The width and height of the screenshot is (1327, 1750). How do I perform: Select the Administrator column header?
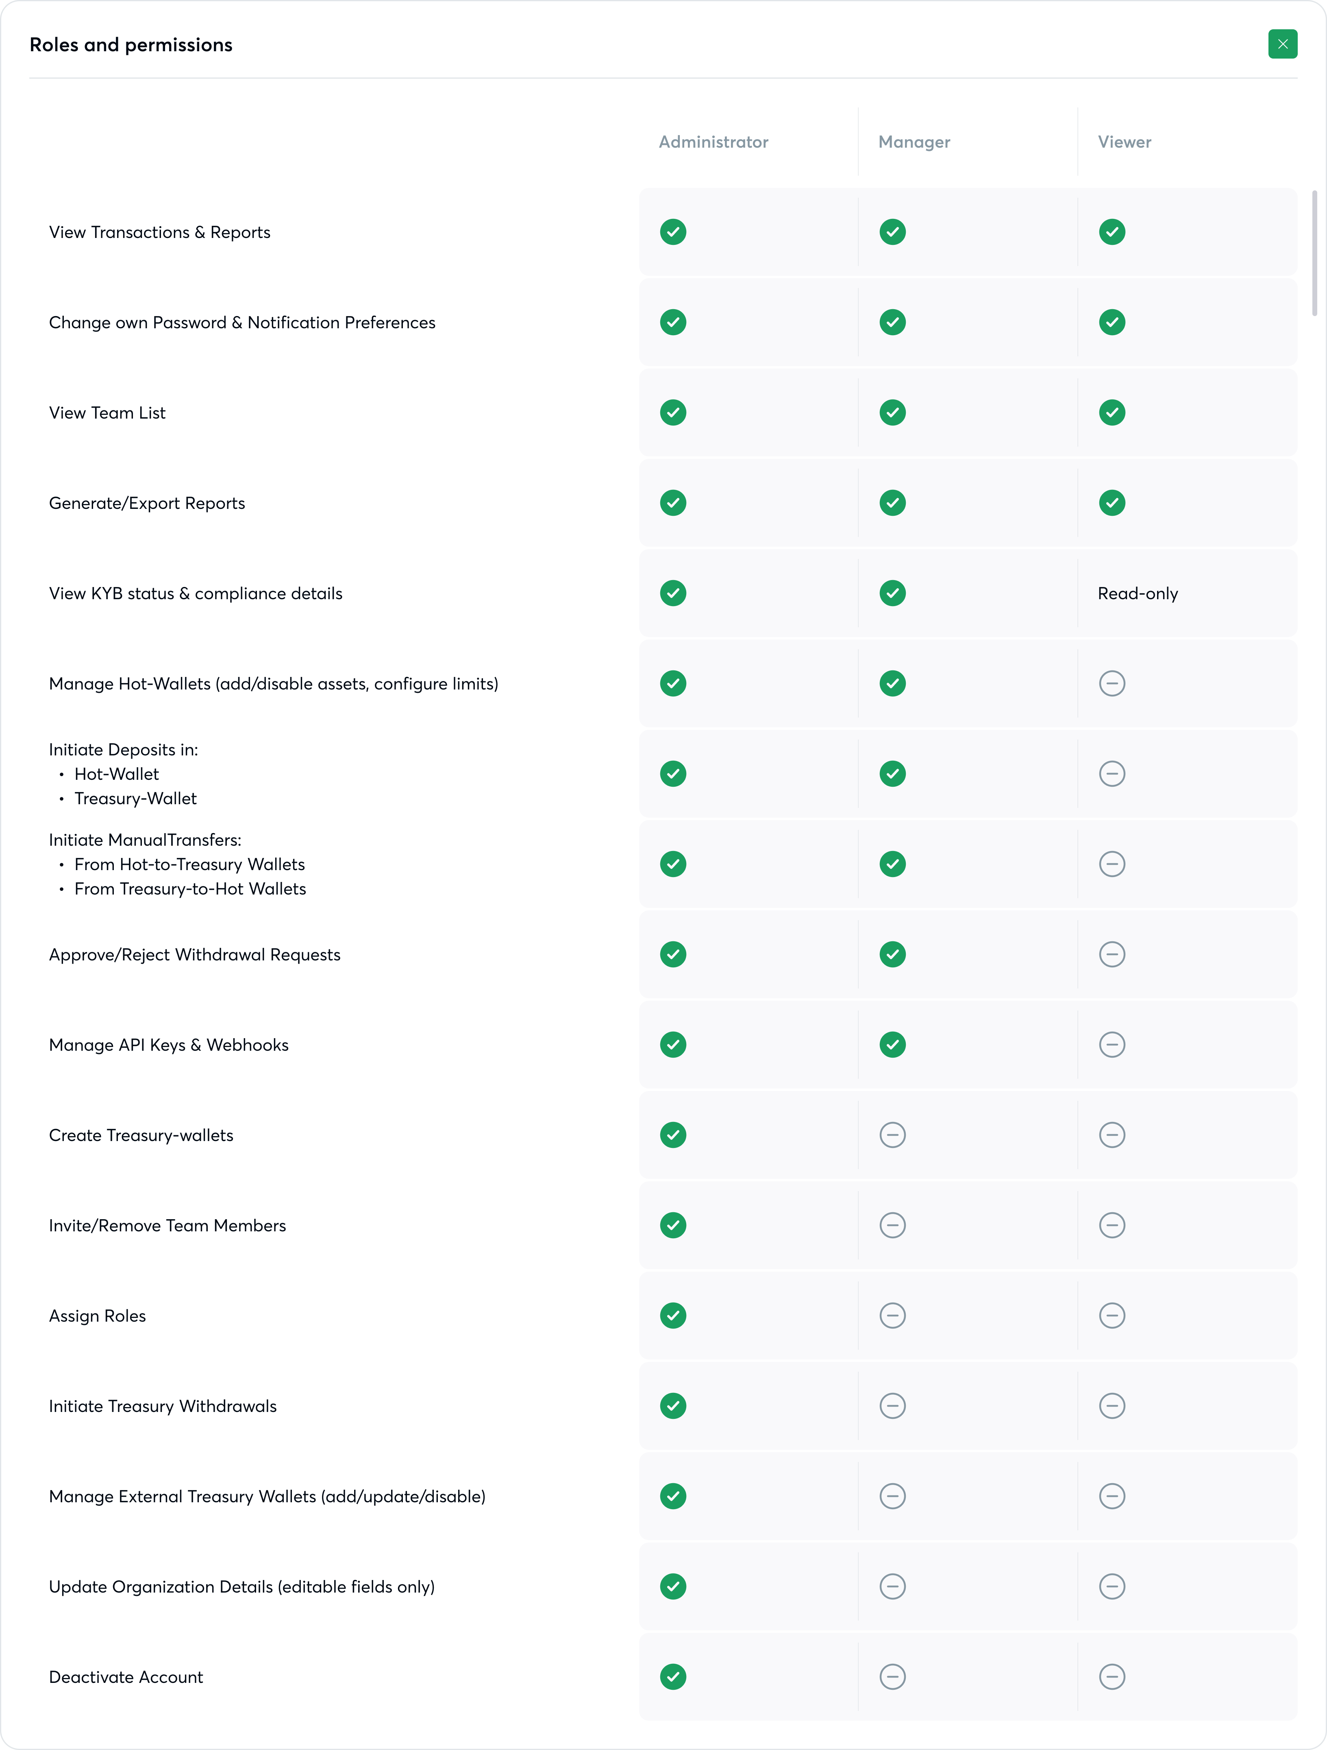click(714, 142)
